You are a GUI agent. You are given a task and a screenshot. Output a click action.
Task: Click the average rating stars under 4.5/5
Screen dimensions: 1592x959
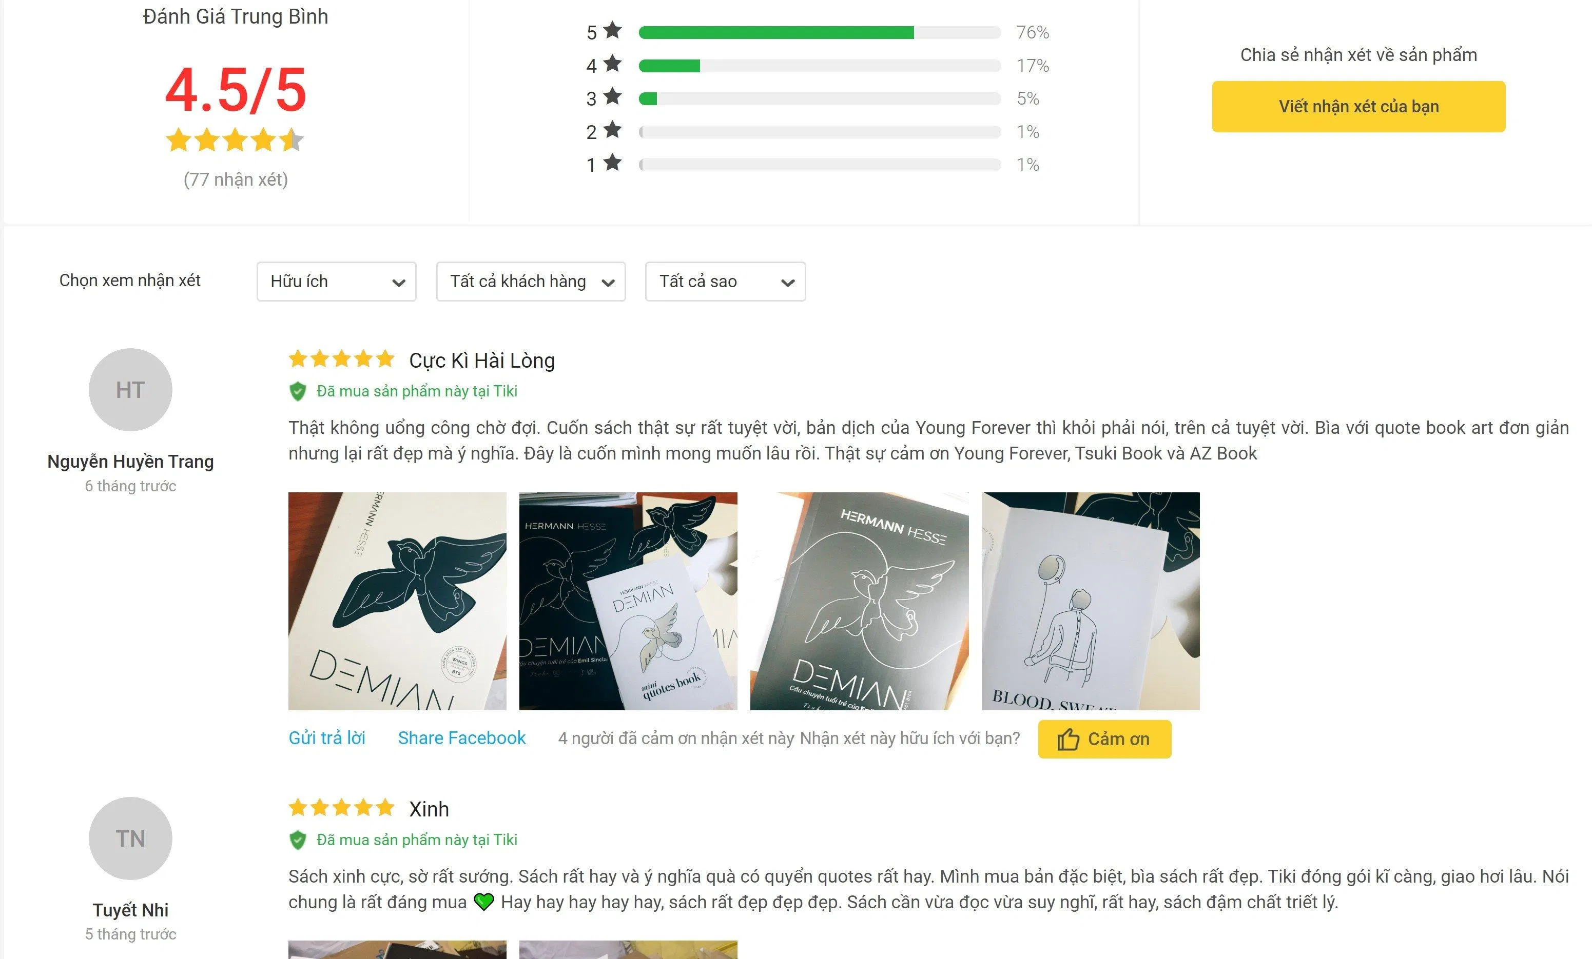pos(235,139)
